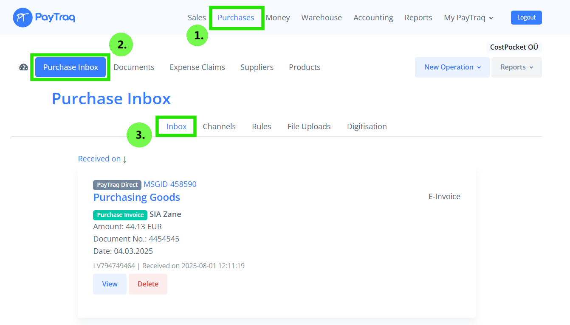Switch to the Digitisation tab

click(x=367, y=127)
